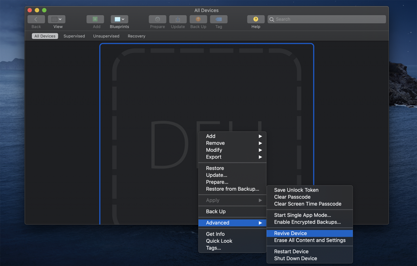This screenshot has width=417, height=266.
Task: Open Blueprints from the toolbar
Action: (117, 19)
